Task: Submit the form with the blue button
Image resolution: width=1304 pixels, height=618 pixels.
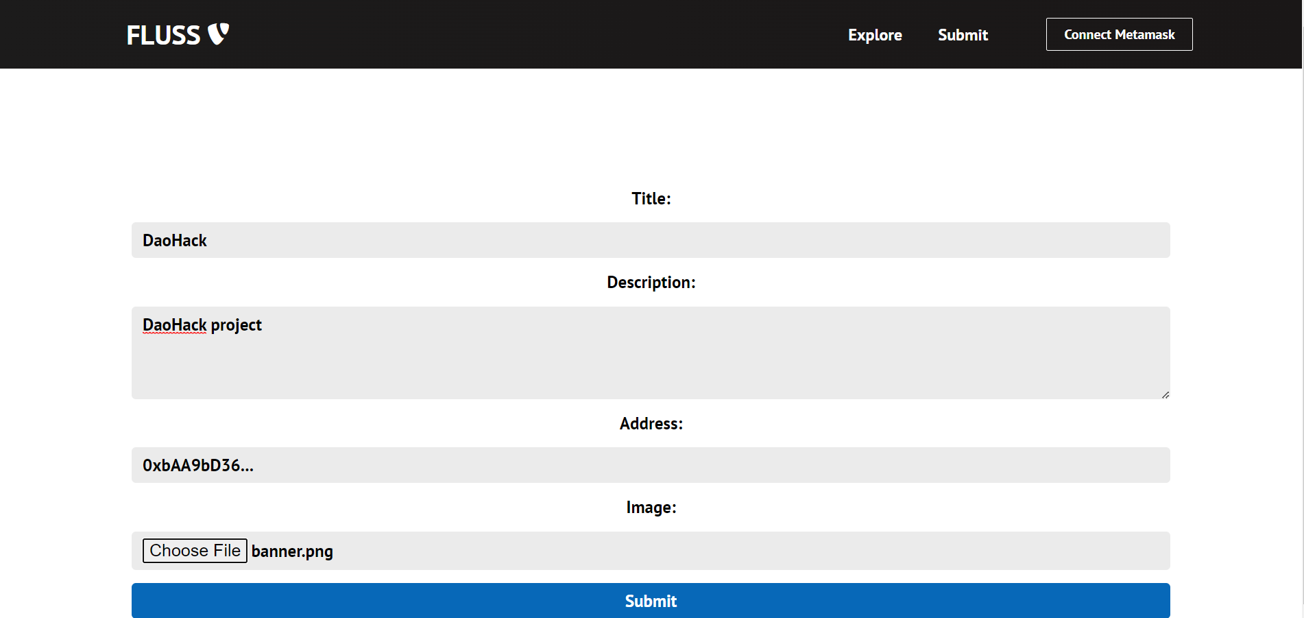Action: click(x=651, y=601)
